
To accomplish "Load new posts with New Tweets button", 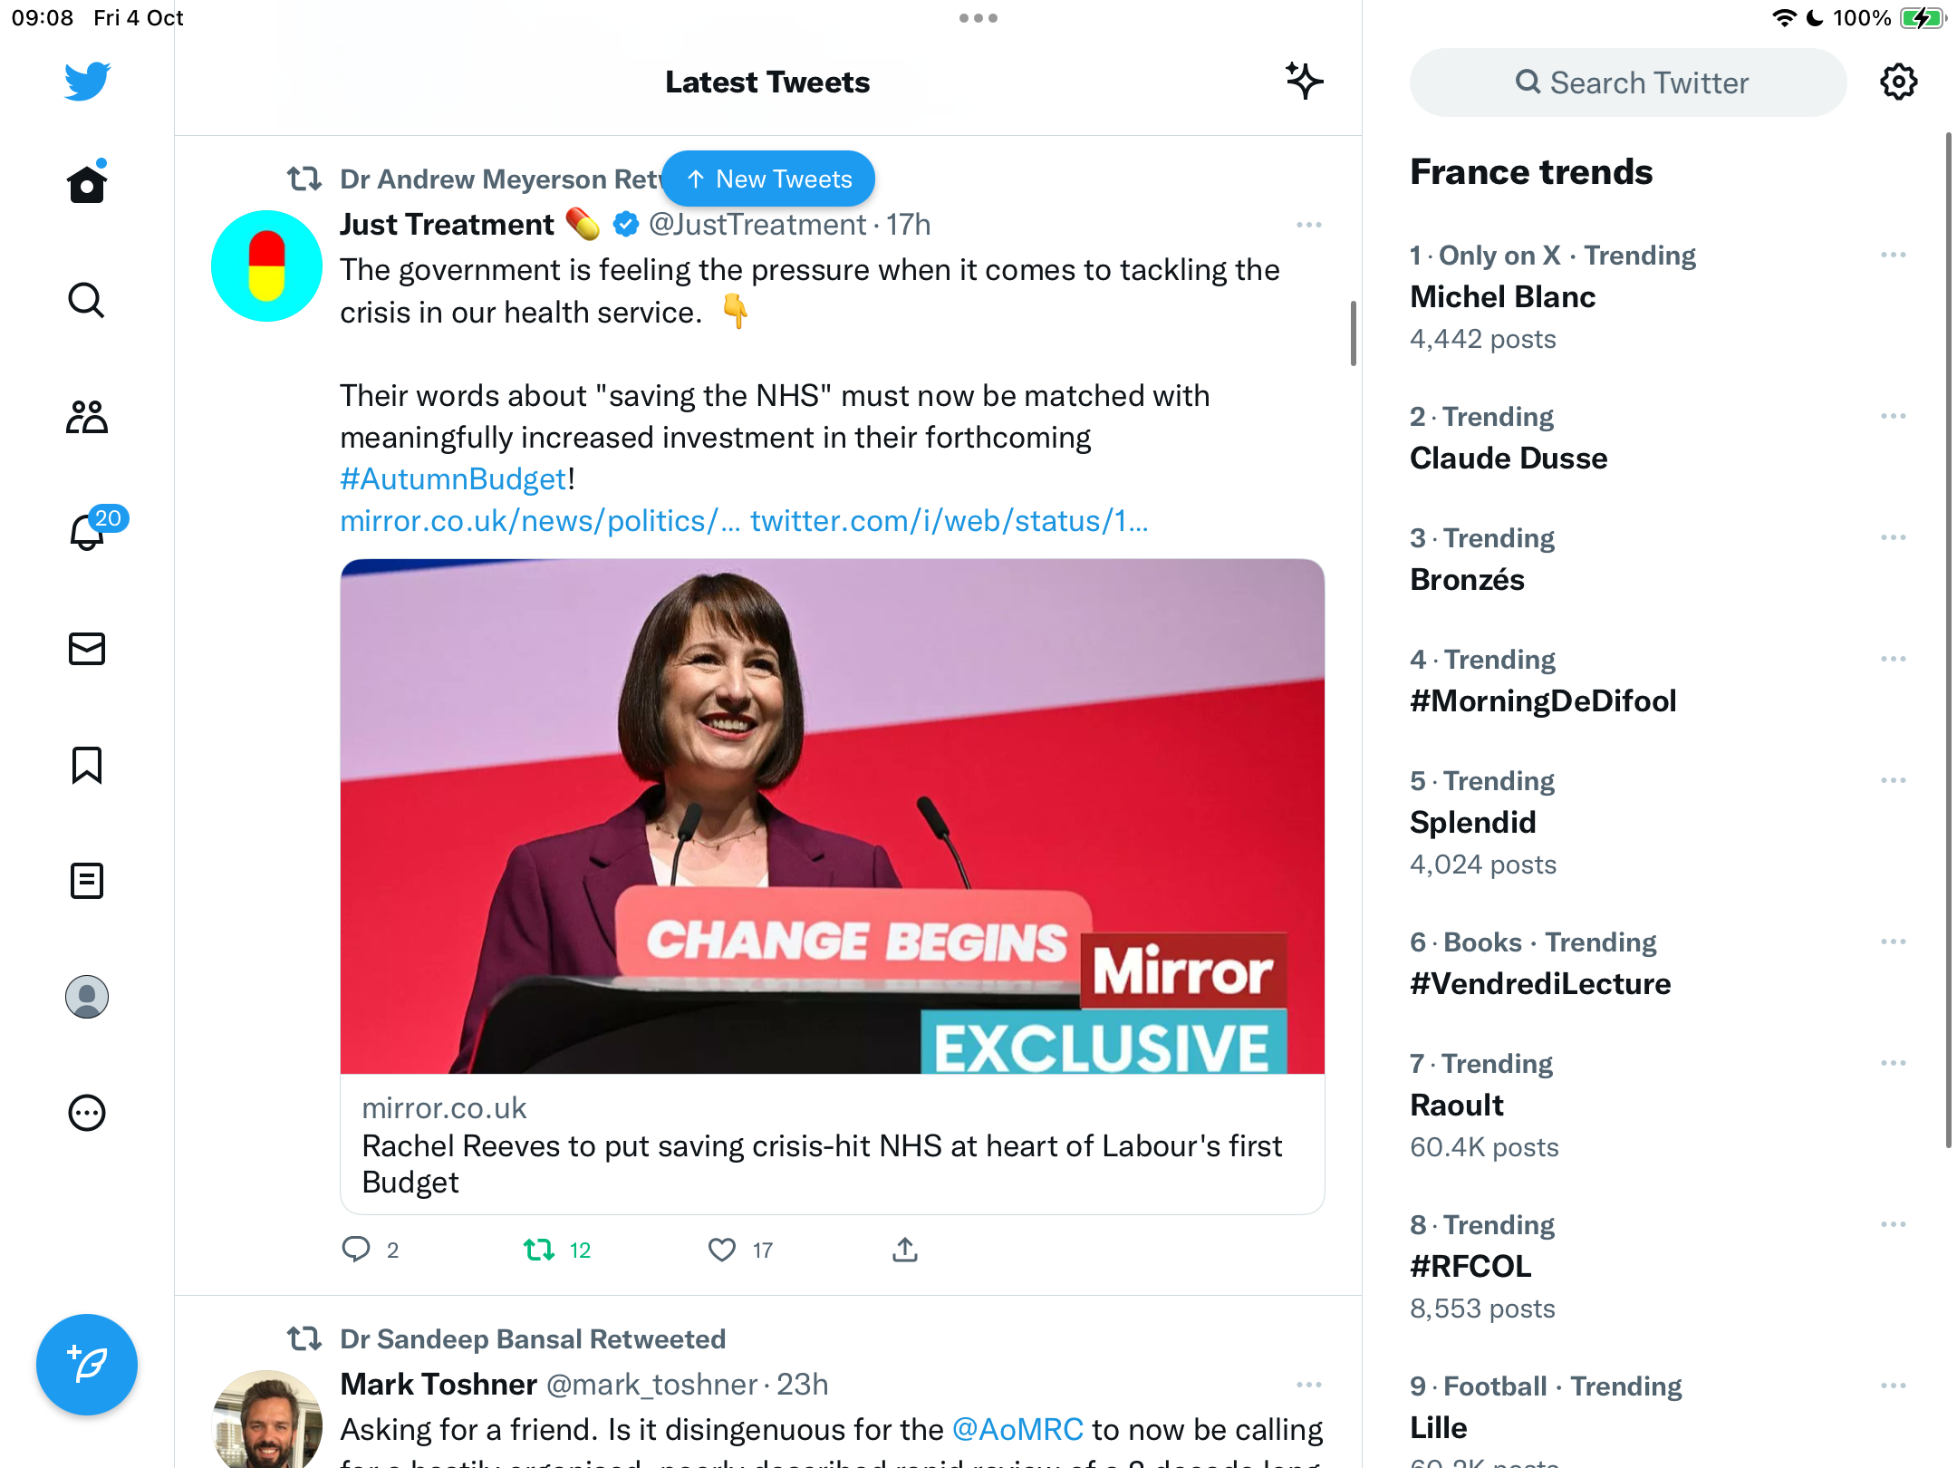I will 768,179.
